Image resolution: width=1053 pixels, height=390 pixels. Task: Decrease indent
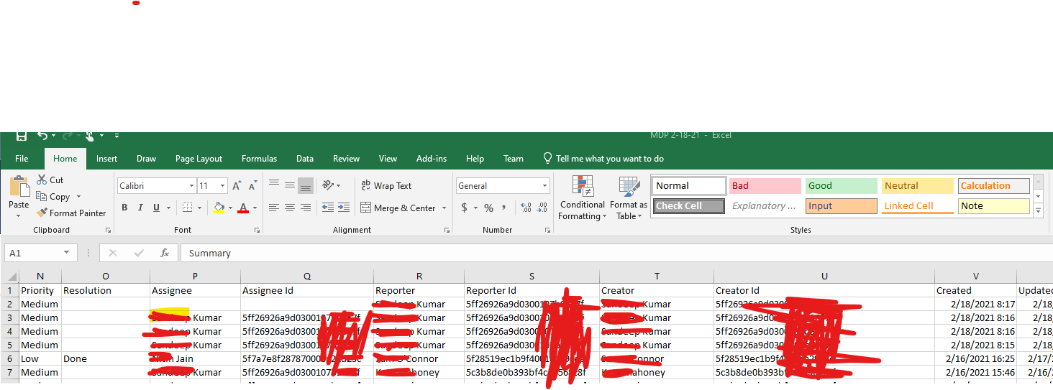tap(328, 208)
